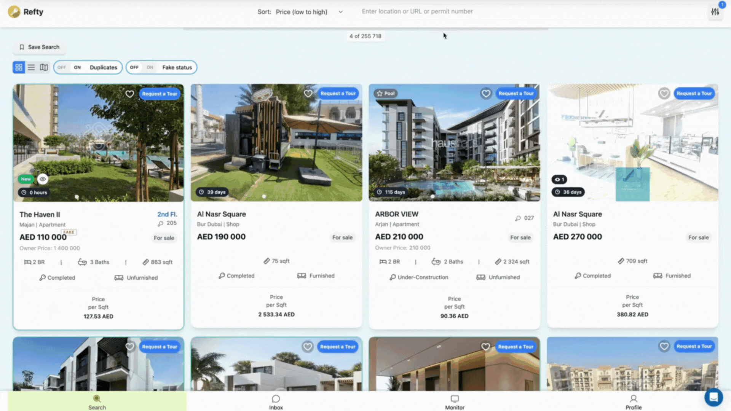Turn Fake status toggle ON
The width and height of the screenshot is (731, 411).
pyautogui.click(x=150, y=67)
